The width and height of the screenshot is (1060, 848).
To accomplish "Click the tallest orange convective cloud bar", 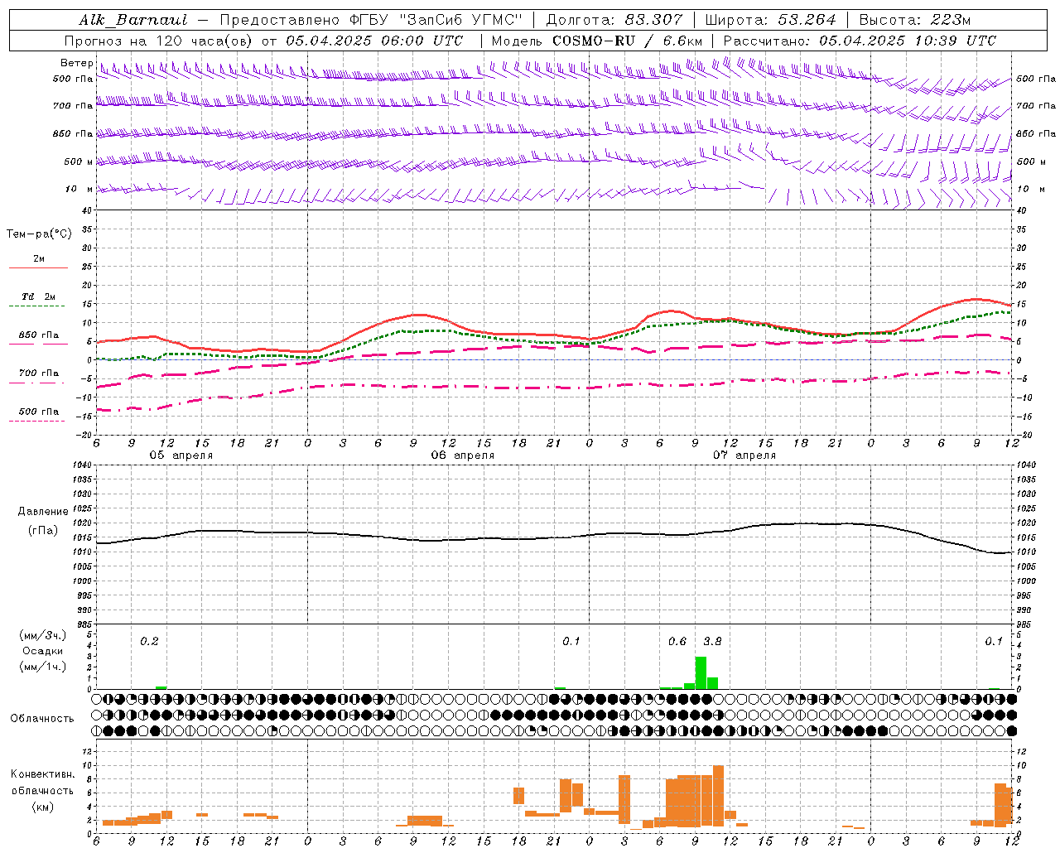I will coord(718,796).
